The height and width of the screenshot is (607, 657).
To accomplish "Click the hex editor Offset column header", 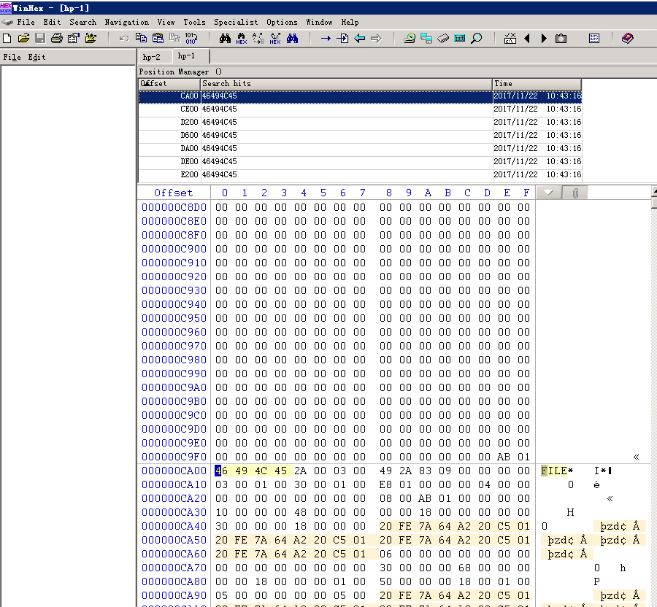I will coord(174,193).
